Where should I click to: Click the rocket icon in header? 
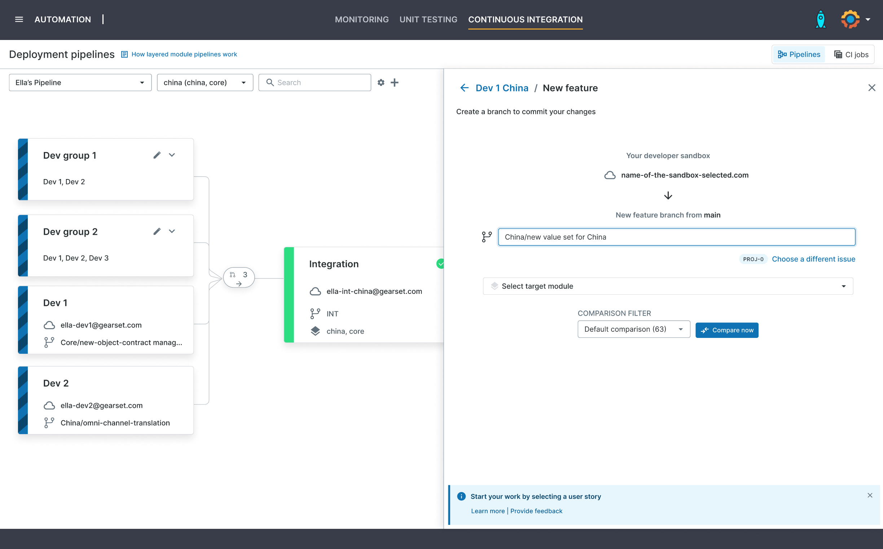tap(821, 19)
